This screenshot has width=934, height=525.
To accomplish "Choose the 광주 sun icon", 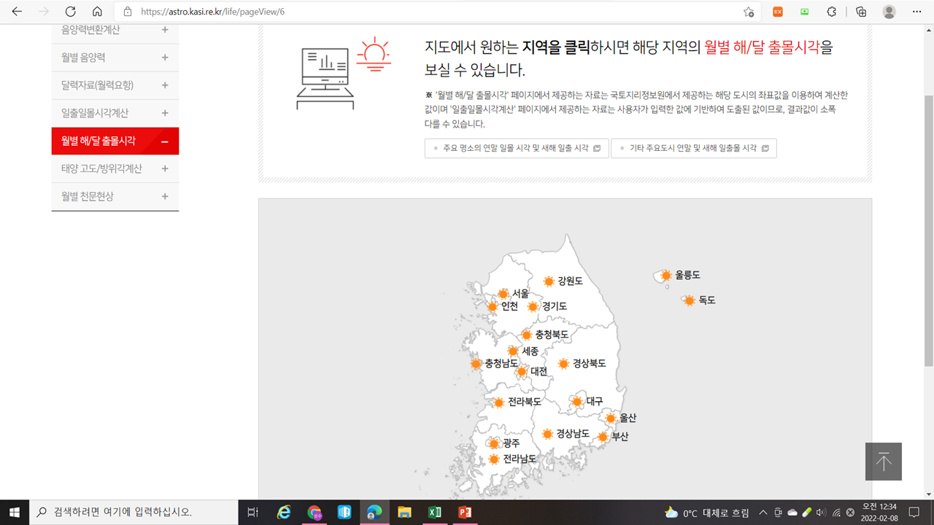I will pos(494,443).
